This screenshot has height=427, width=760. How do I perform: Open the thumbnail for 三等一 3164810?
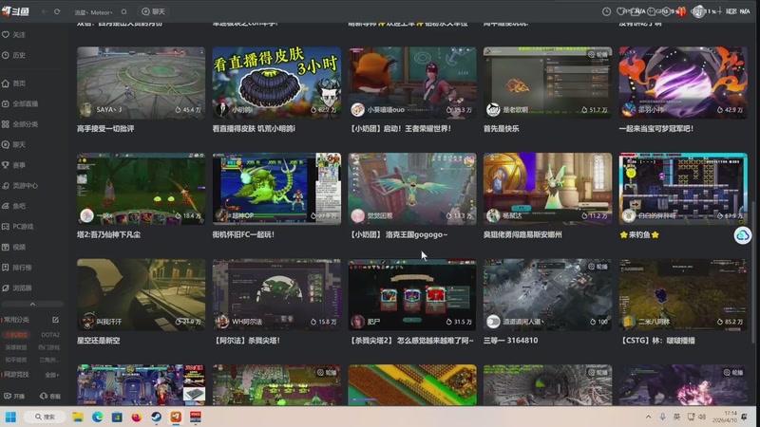pos(547,295)
